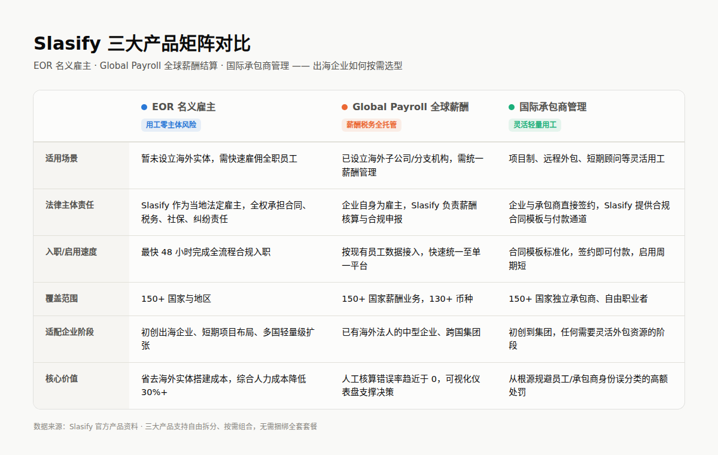The width and height of the screenshot is (718, 455).
Task: Click the green dot beside 国际承包商管理
Action: pos(512,107)
